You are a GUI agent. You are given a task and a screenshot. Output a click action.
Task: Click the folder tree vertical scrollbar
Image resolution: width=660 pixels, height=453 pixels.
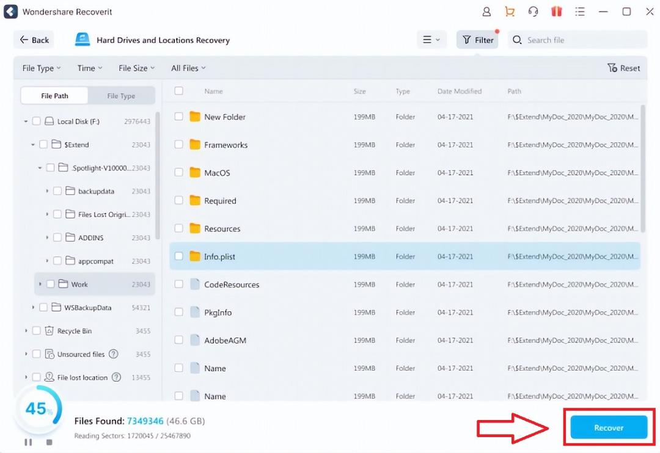pyautogui.click(x=158, y=175)
